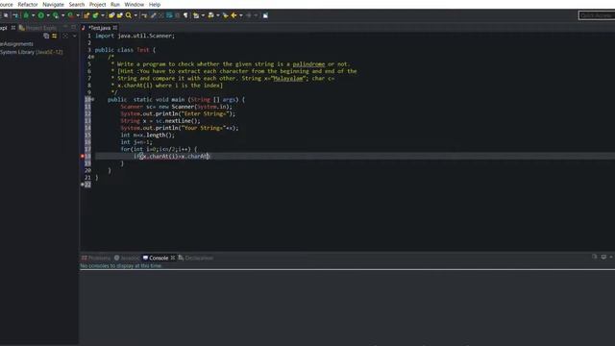This screenshot has width=615, height=346.
Task: Click the Run External Tools icon
Action: click(x=70, y=15)
